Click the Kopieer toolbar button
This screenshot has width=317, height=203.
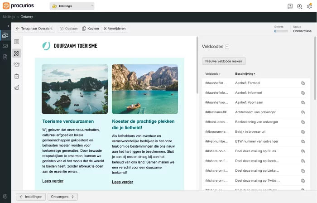91,29
